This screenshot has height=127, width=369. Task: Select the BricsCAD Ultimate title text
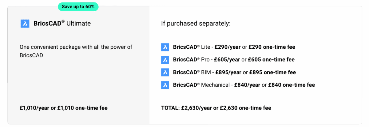coord(62,23)
